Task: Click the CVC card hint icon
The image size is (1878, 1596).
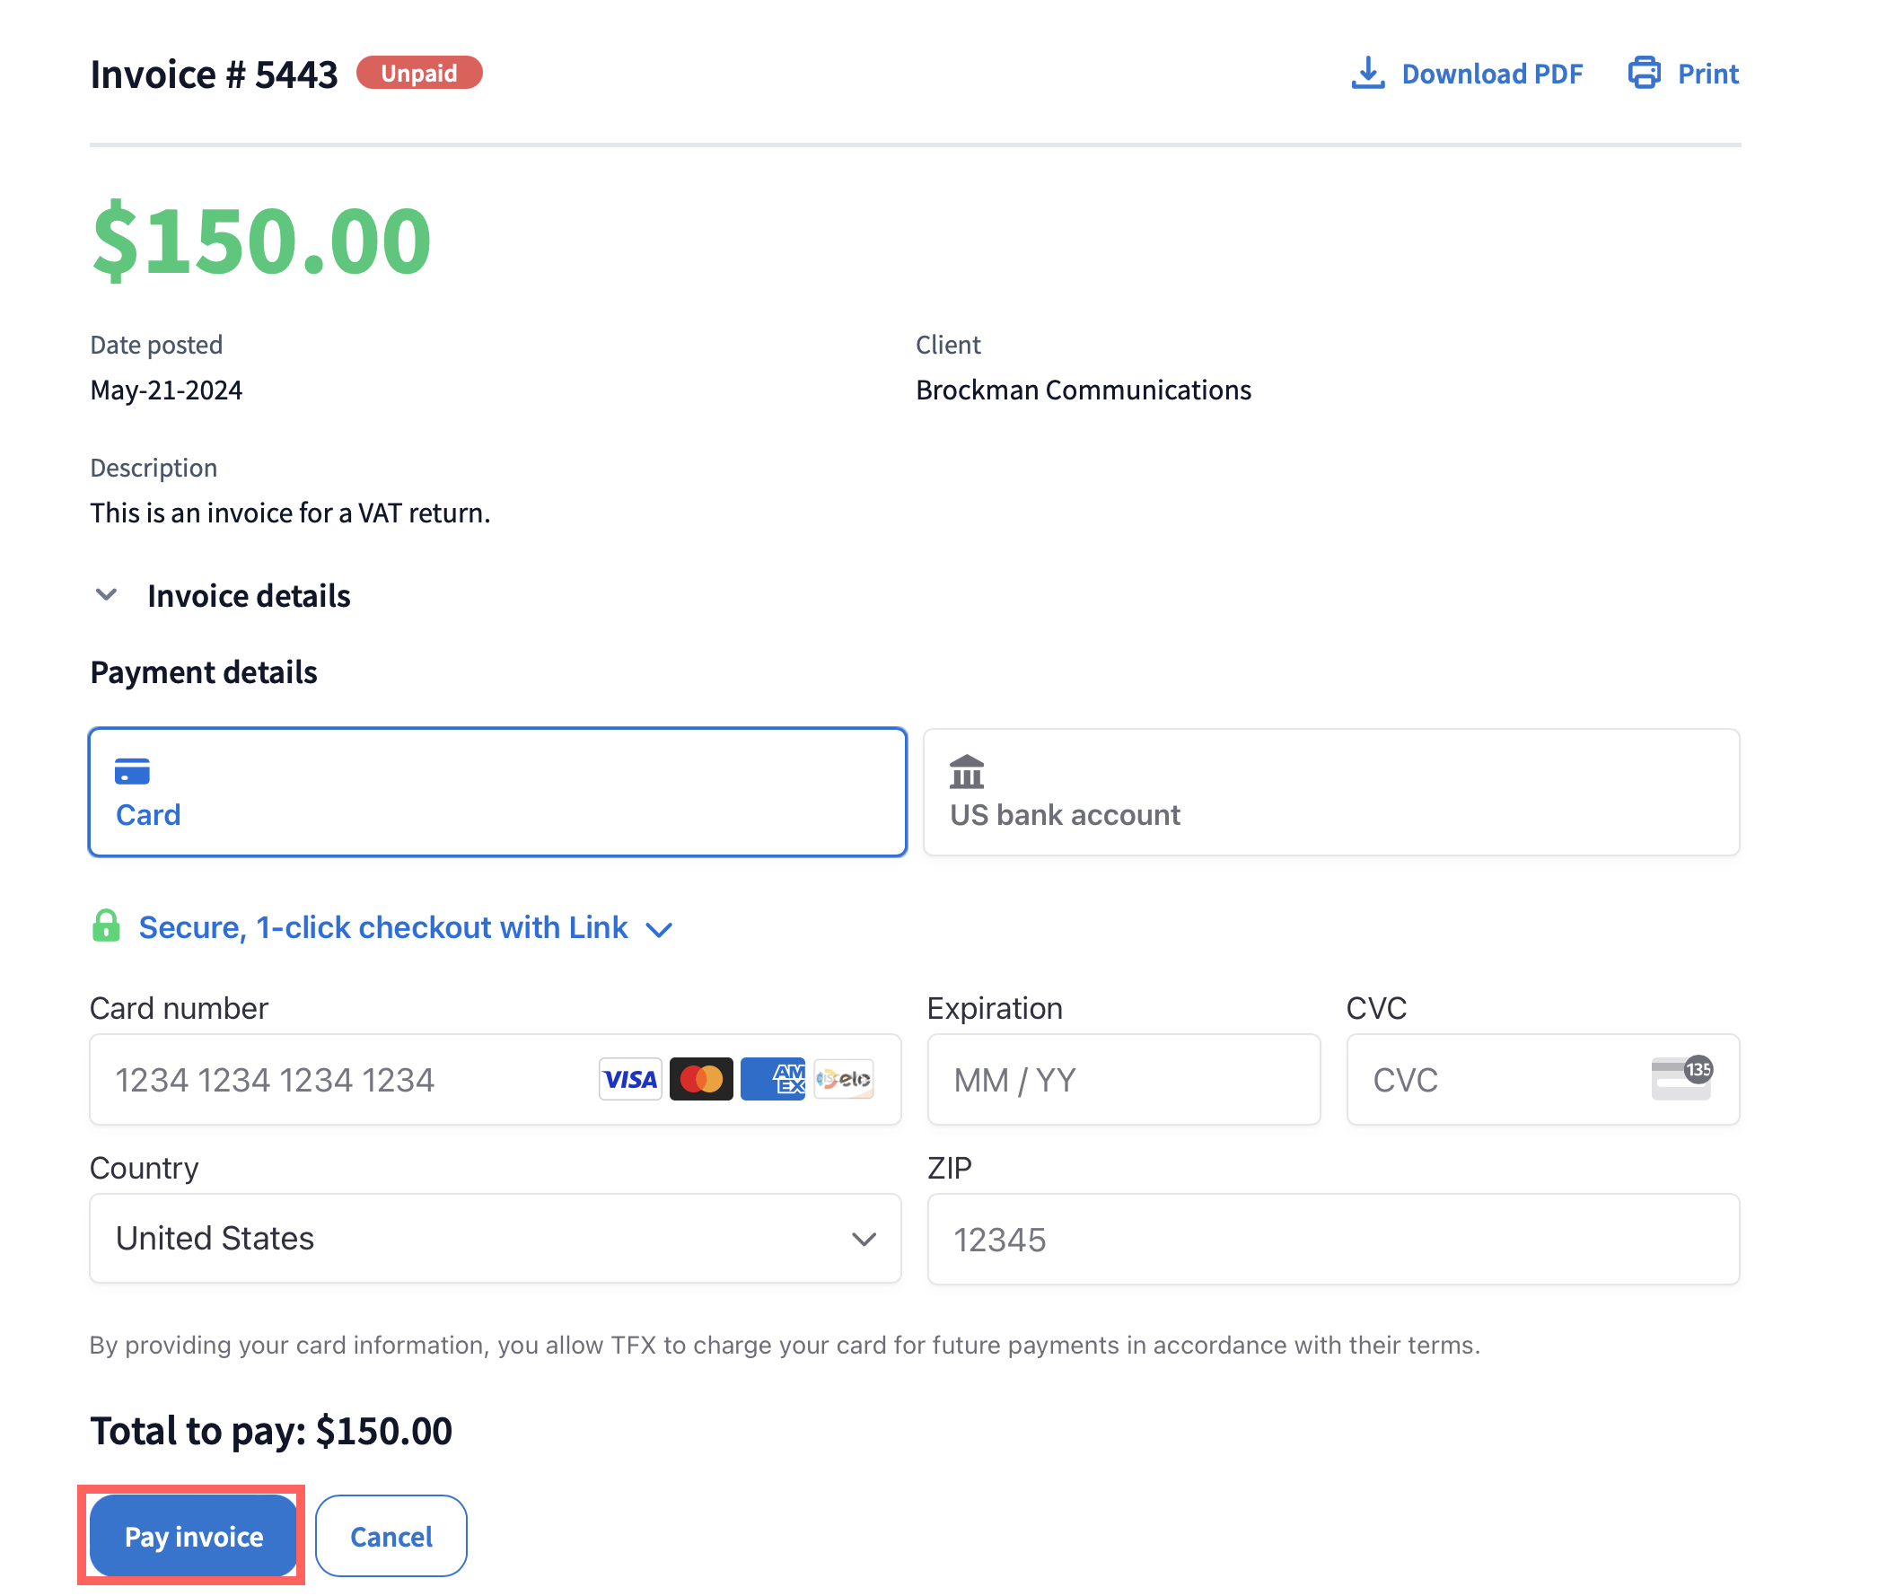Action: [x=1681, y=1077]
